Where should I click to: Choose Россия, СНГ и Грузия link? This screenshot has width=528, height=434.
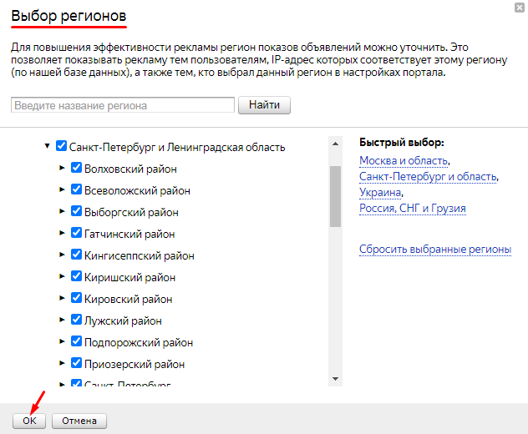pos(412,208)
